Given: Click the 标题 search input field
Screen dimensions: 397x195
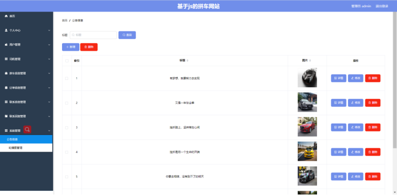Looking at the screenshot, I should [x=93, y=35].
